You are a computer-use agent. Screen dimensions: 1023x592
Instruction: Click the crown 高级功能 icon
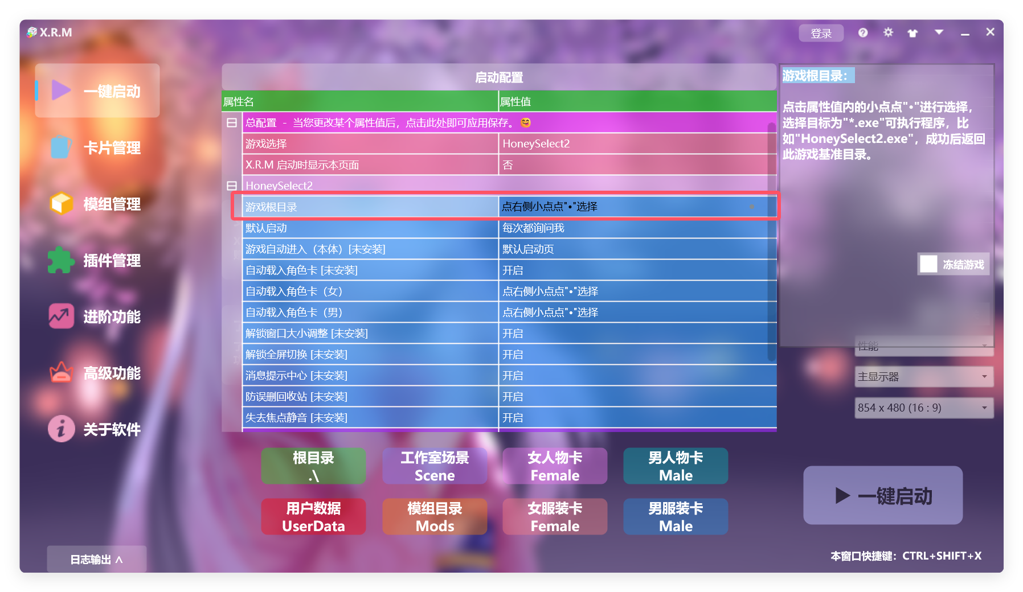point(61,373)
